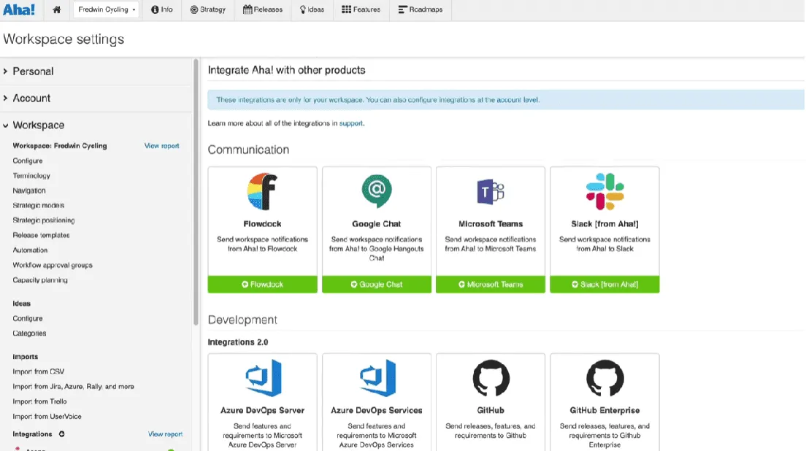
Task: Open the Info menu
Action: point(162,9)
